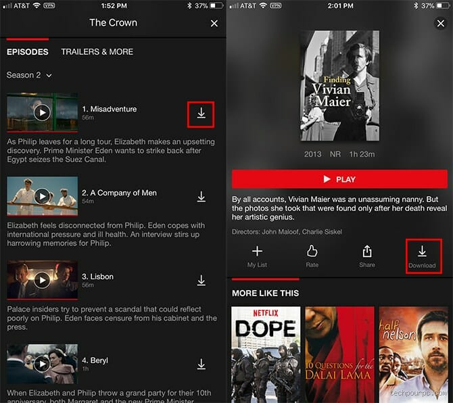The height and width of the screenshot is (403, 453).
Task: Tap "The Crown" title heading
Action: tap(114, 22)
